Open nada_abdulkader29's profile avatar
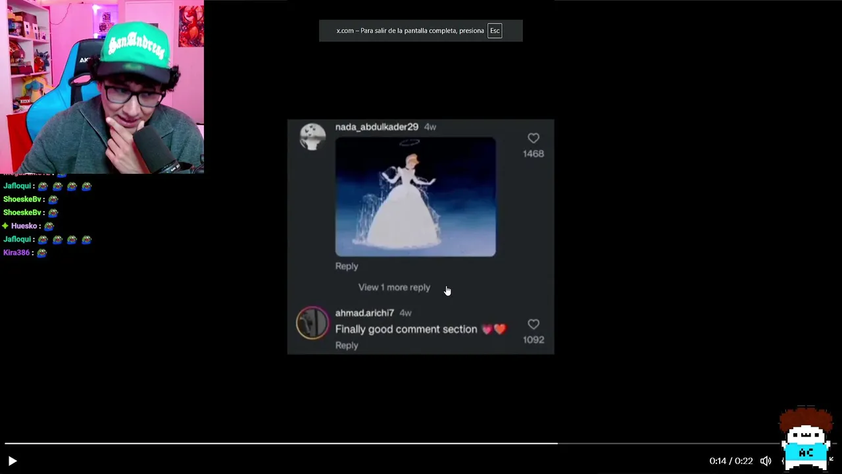The image size is (842, 474). pos(312,137)
